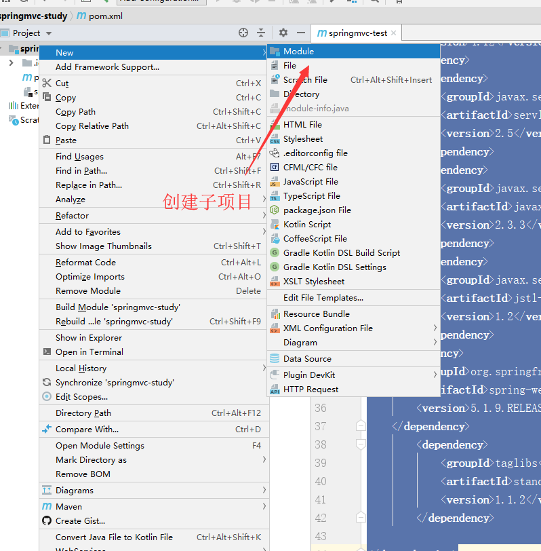Viewport: 541px width, 551px height.
Task: Open the Project view dropdown
Action: (49, 33)
